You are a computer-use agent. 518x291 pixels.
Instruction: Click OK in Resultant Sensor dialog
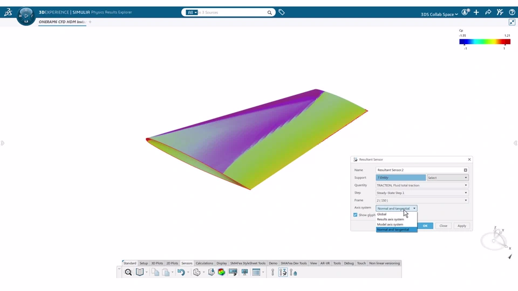pos(425,226)
